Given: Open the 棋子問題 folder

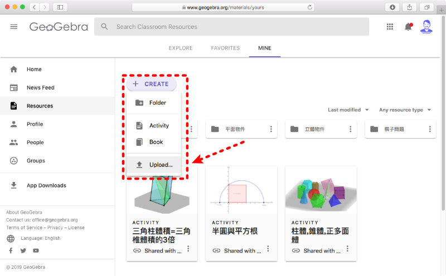Looking at the screenshot, I should pyautogui.click(x=400, y=129).
